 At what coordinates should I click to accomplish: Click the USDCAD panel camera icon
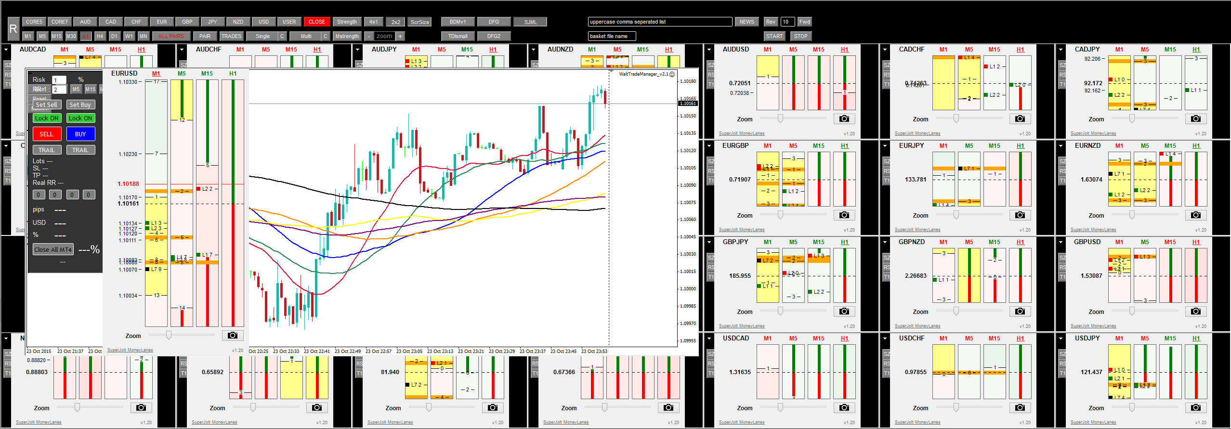[x=844, y=408]
